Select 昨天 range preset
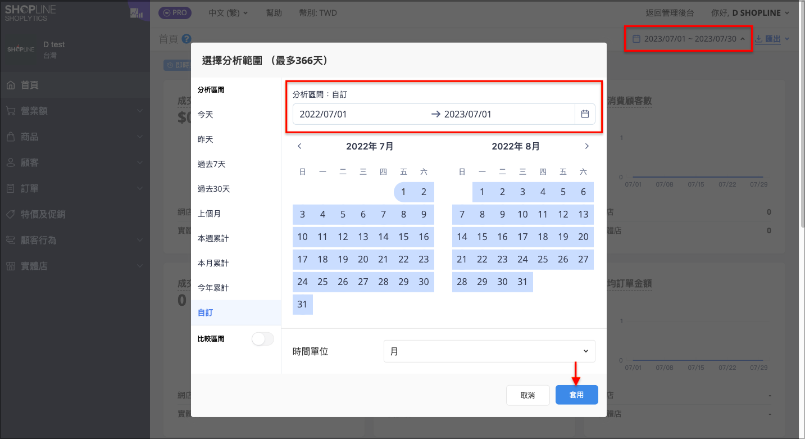The width and height of the screenshot is (805, 439). (236, 139)
